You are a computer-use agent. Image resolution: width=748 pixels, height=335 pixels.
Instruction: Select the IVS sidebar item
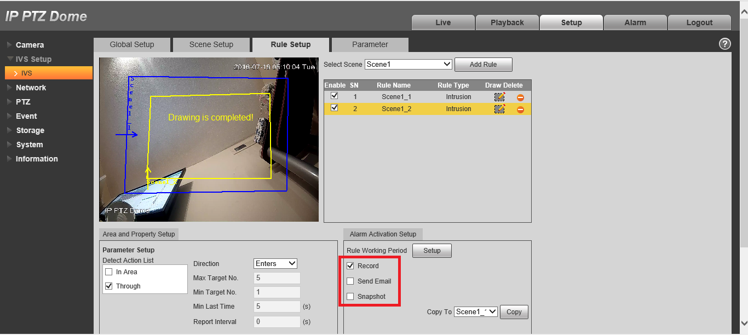49,73
